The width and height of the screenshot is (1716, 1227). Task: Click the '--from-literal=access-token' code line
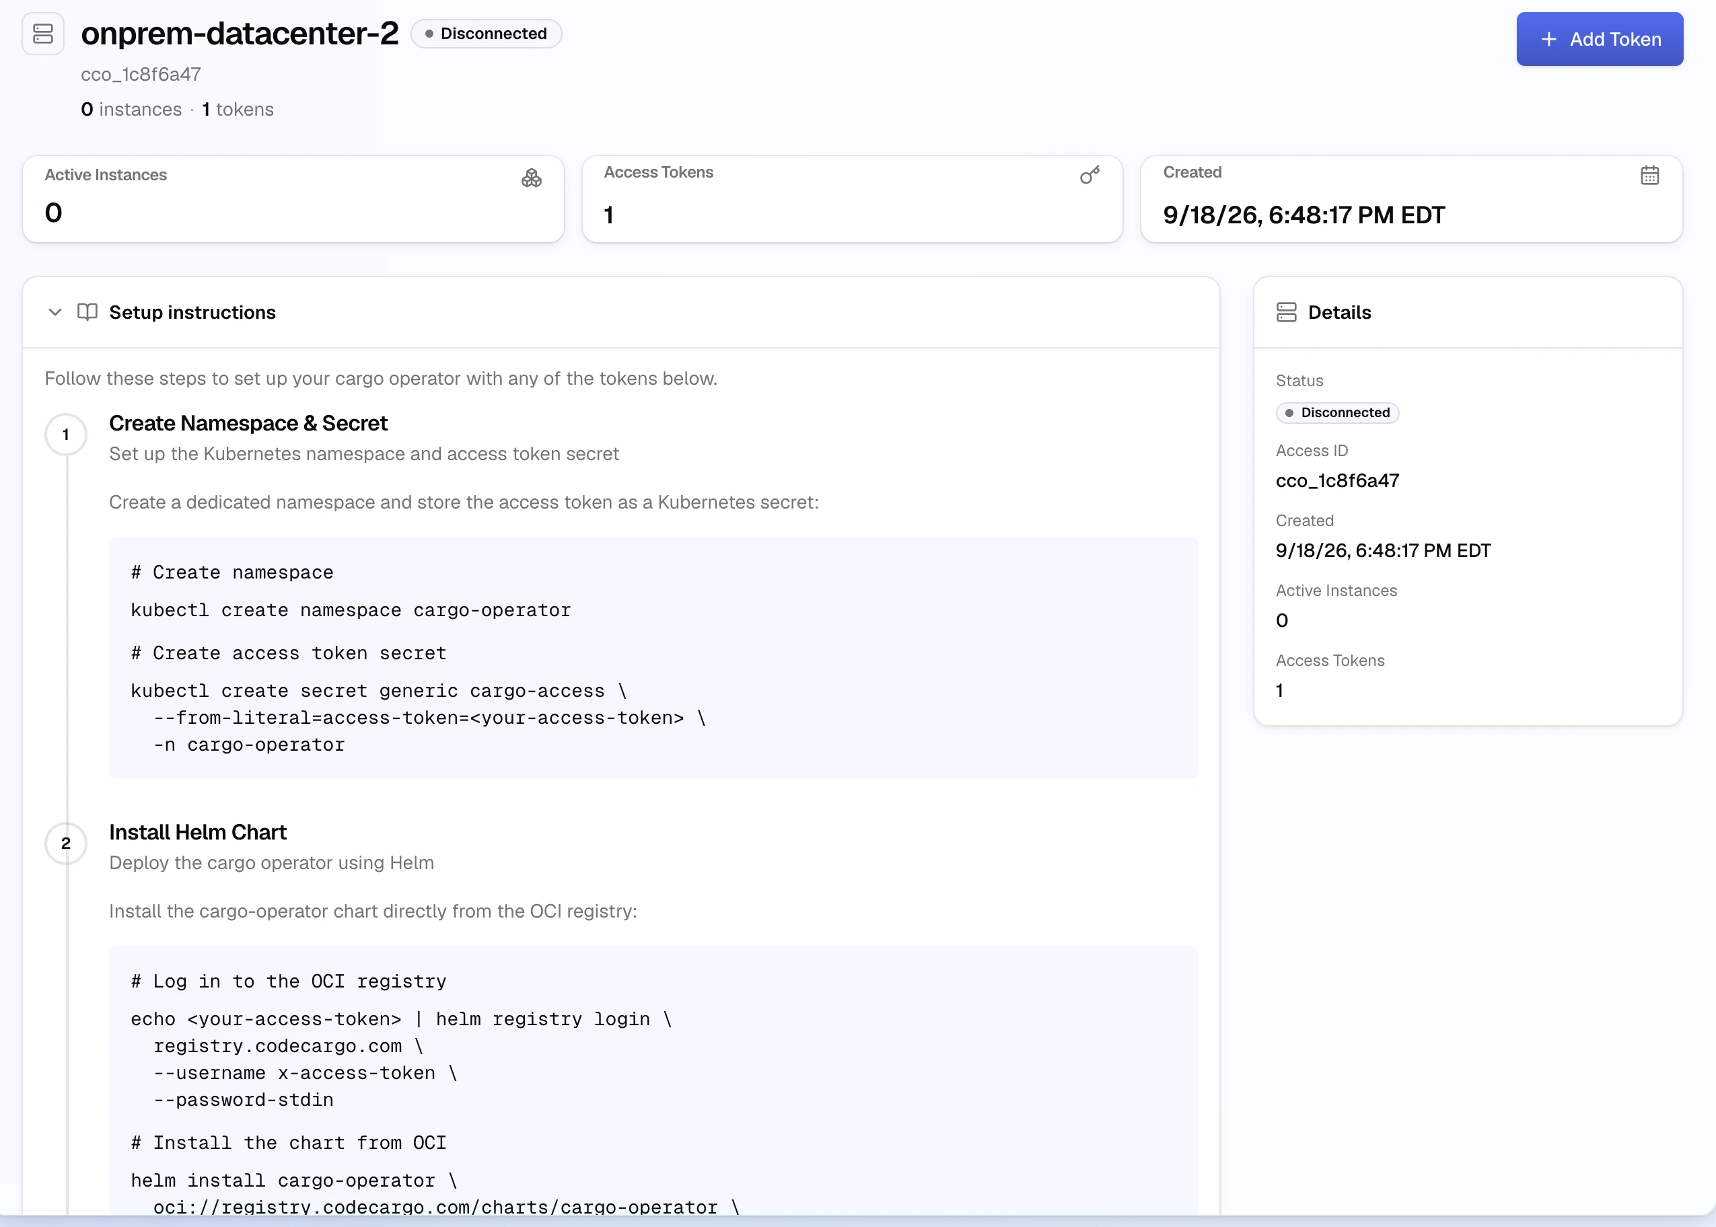(x=429, y=718)
